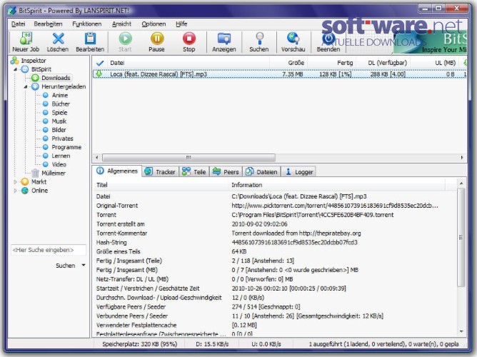The height and width of the screenshot is (357, 477).
Task: Sort by DL (Verfügbar) column header
Action: pyautogui.click(x=383, y=63)
